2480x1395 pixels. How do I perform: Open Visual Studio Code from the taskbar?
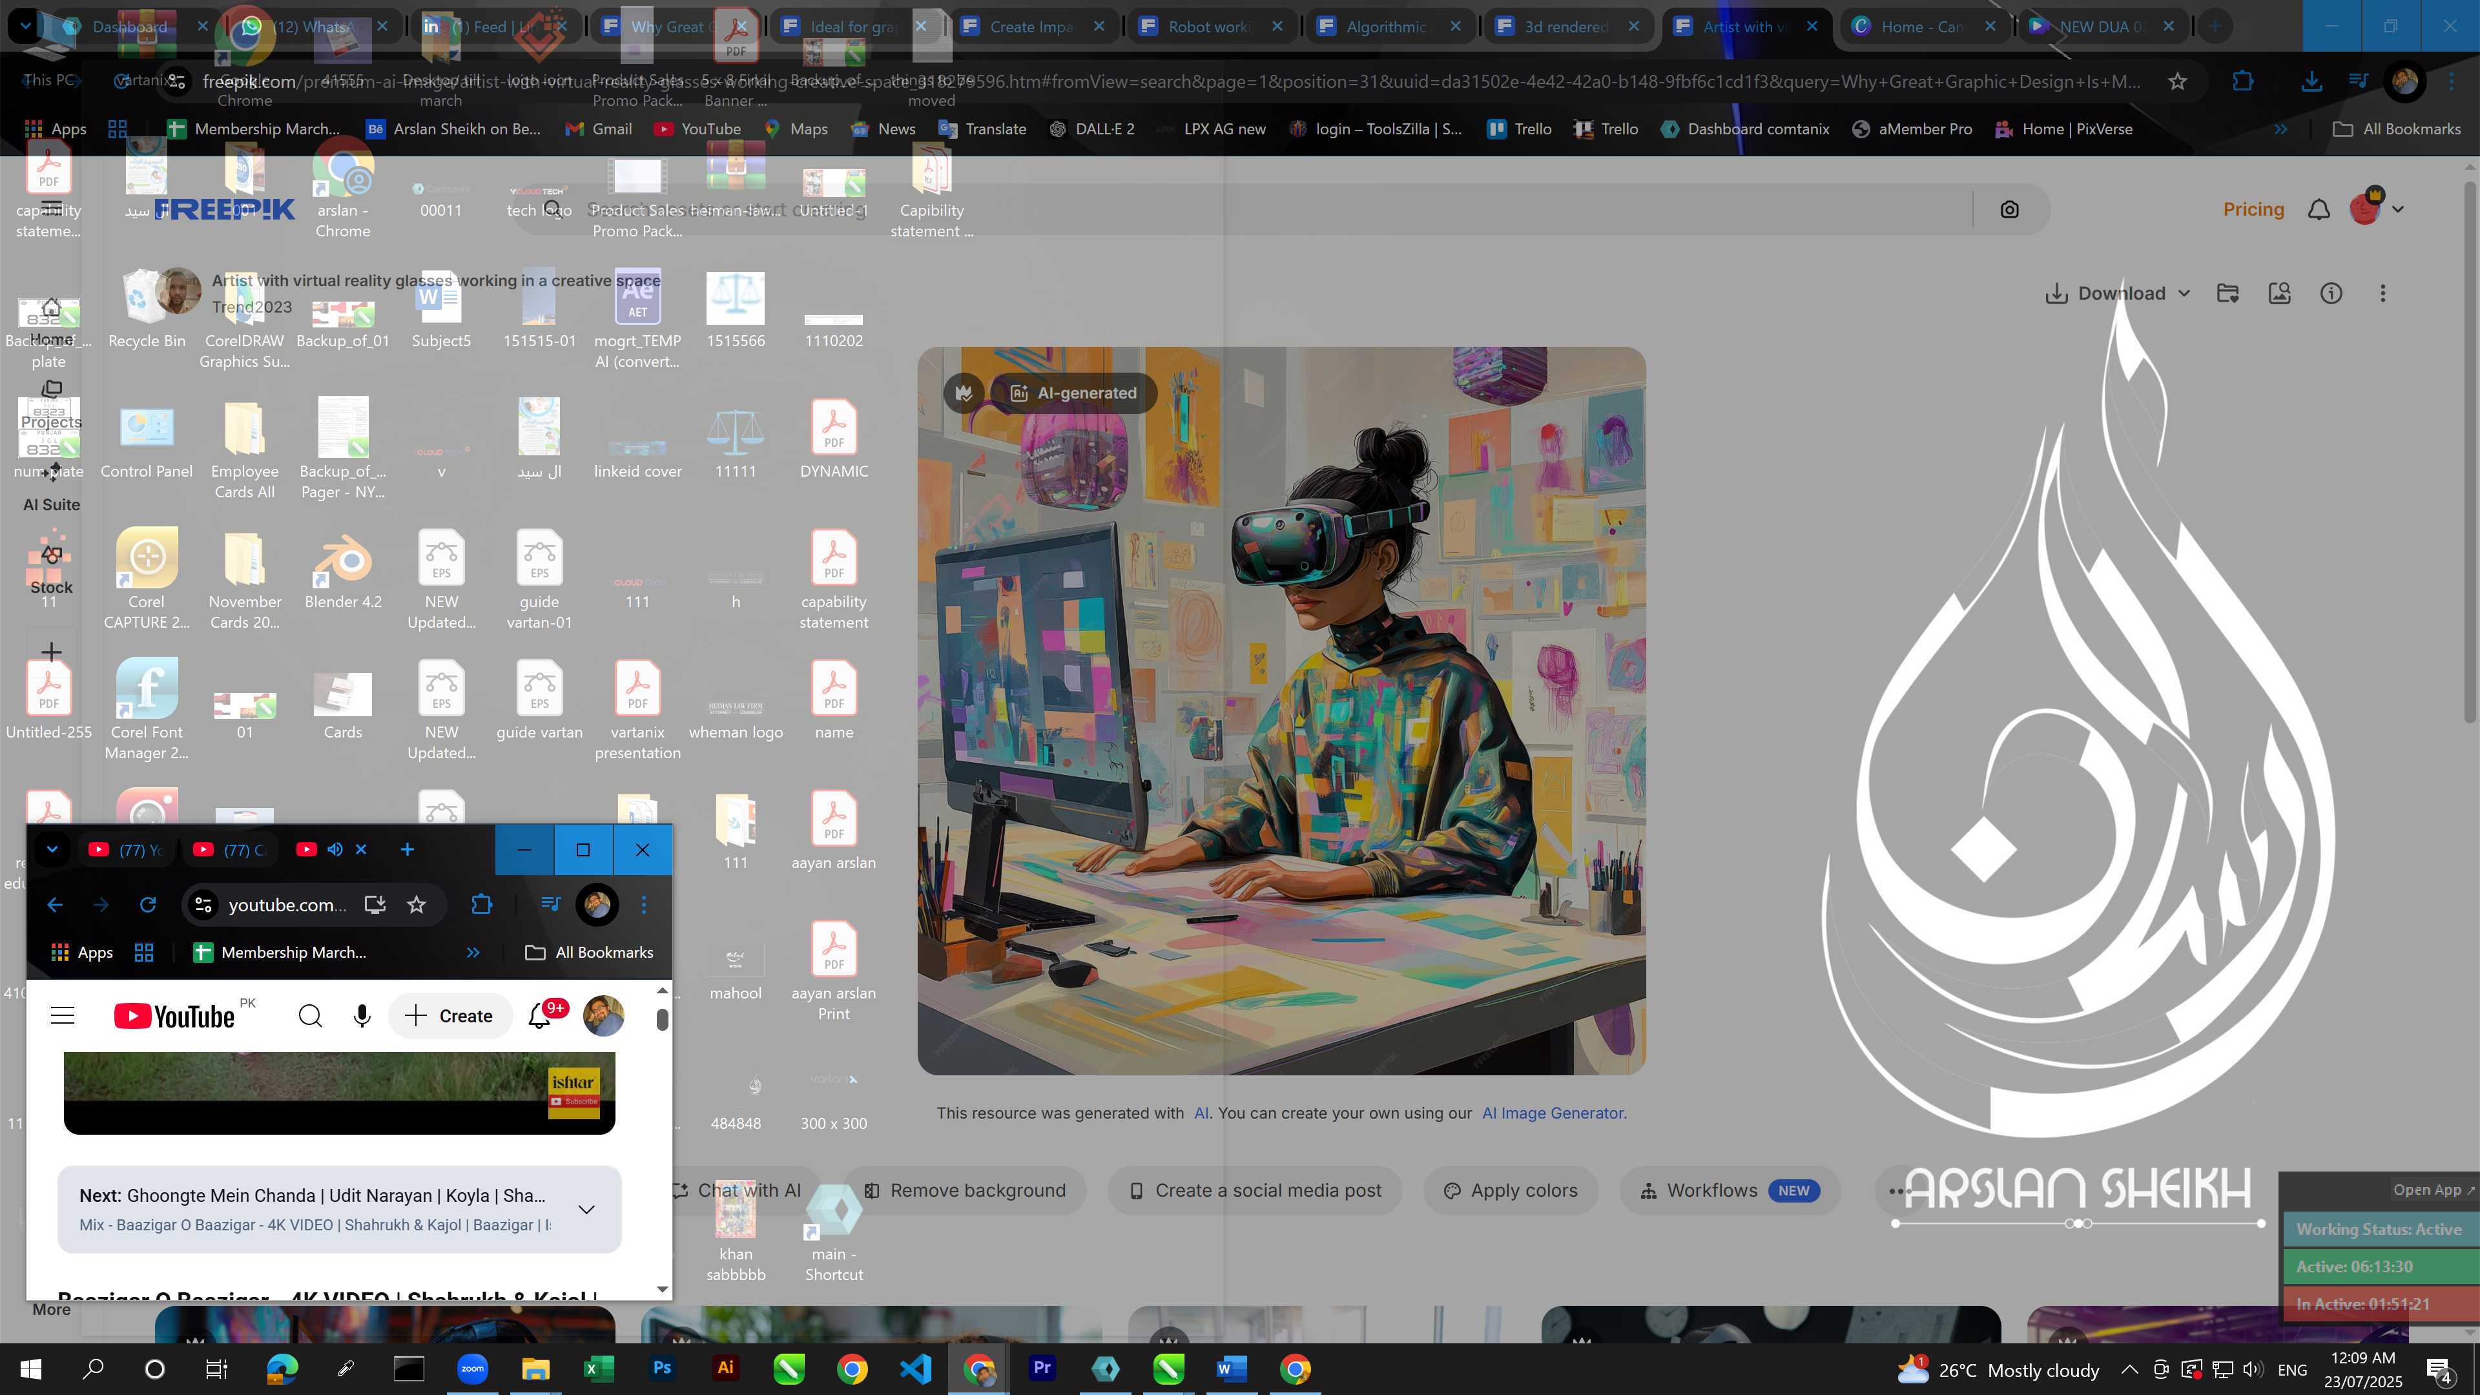916,1368
